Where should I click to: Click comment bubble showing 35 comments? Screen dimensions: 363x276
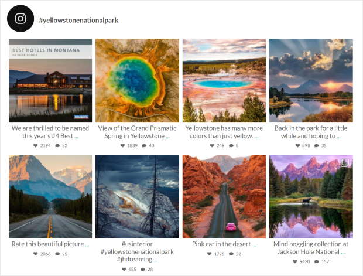pos(317,145)
